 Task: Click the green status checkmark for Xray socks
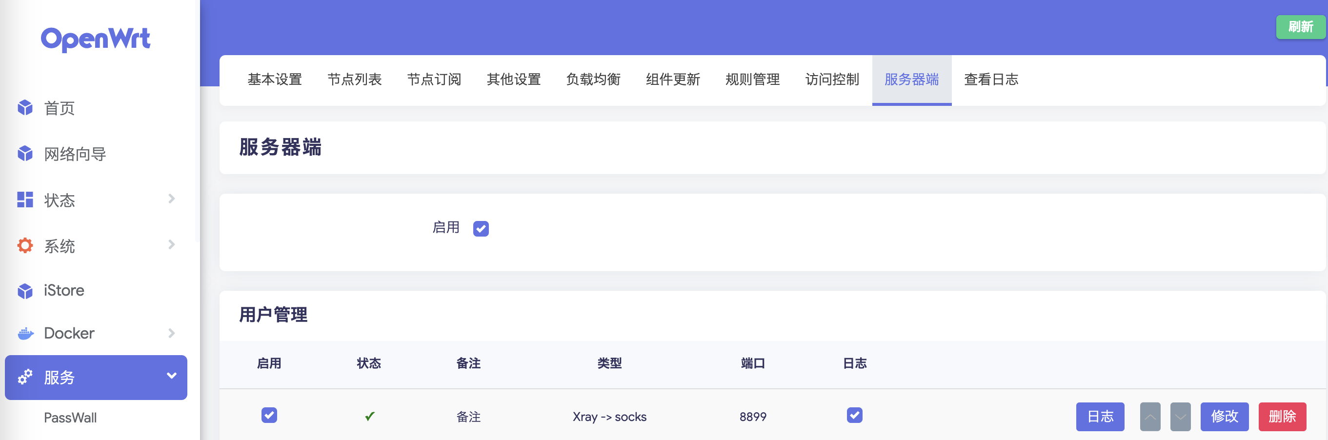(370, 416)
